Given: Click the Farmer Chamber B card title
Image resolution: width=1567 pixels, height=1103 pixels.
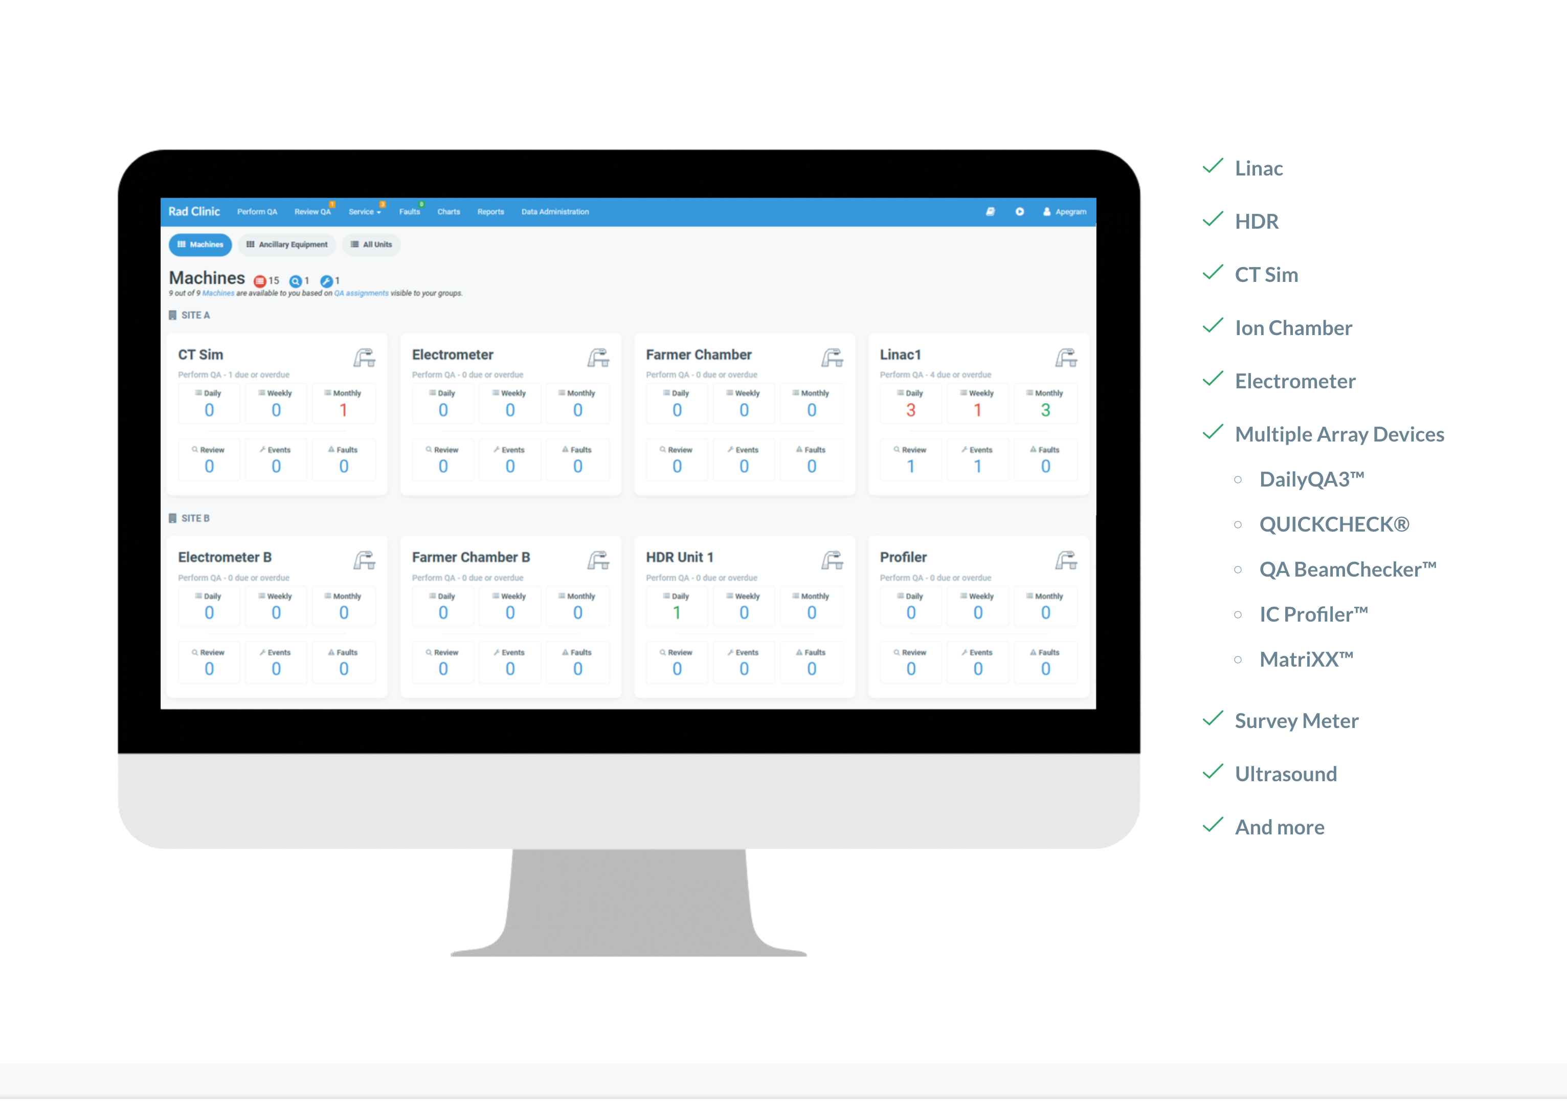Looking at the screenshot, I should pos(471,558).
